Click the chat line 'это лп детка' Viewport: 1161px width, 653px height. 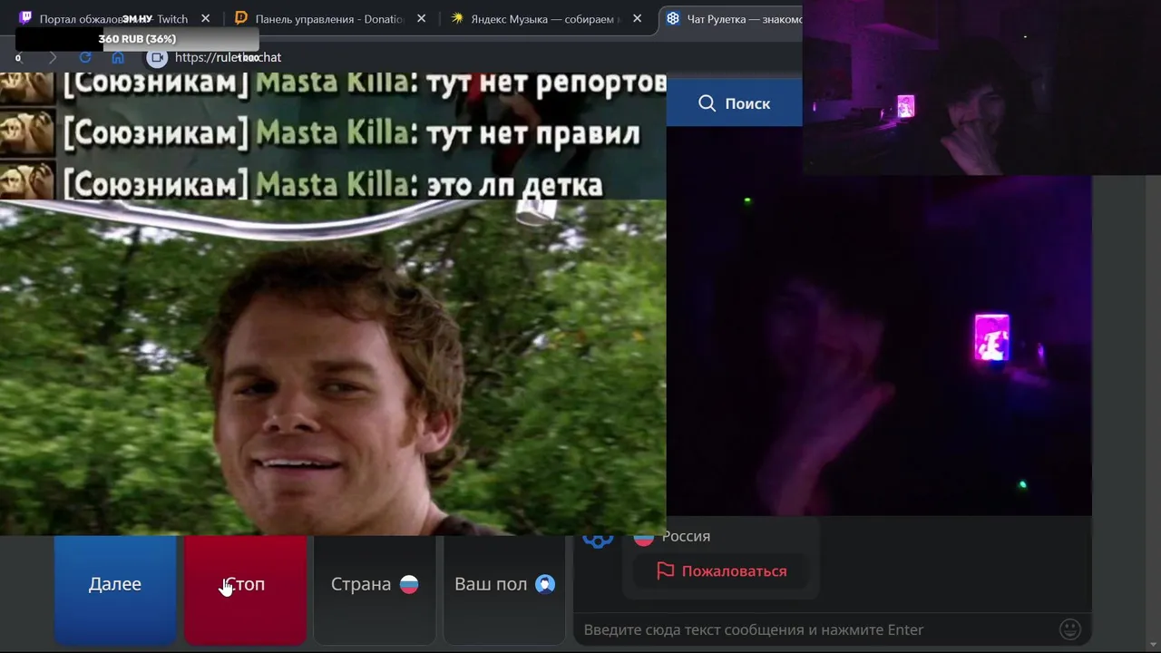click(x=333, y=185)
